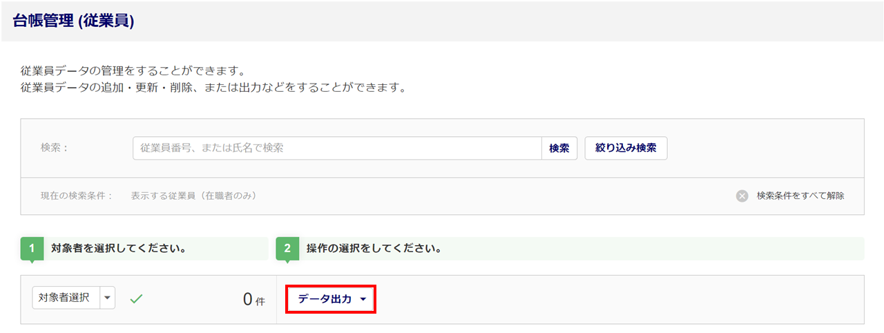Click the 検索 button
Screen dimensions: 884x333
click(559, 148)
